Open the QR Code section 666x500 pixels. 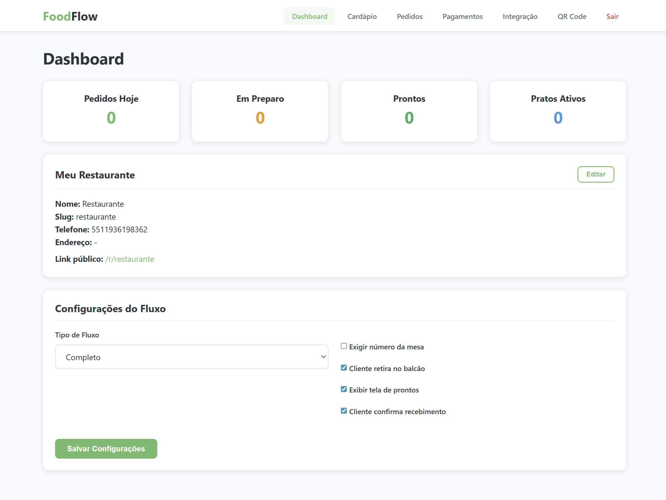pos(572,17)
